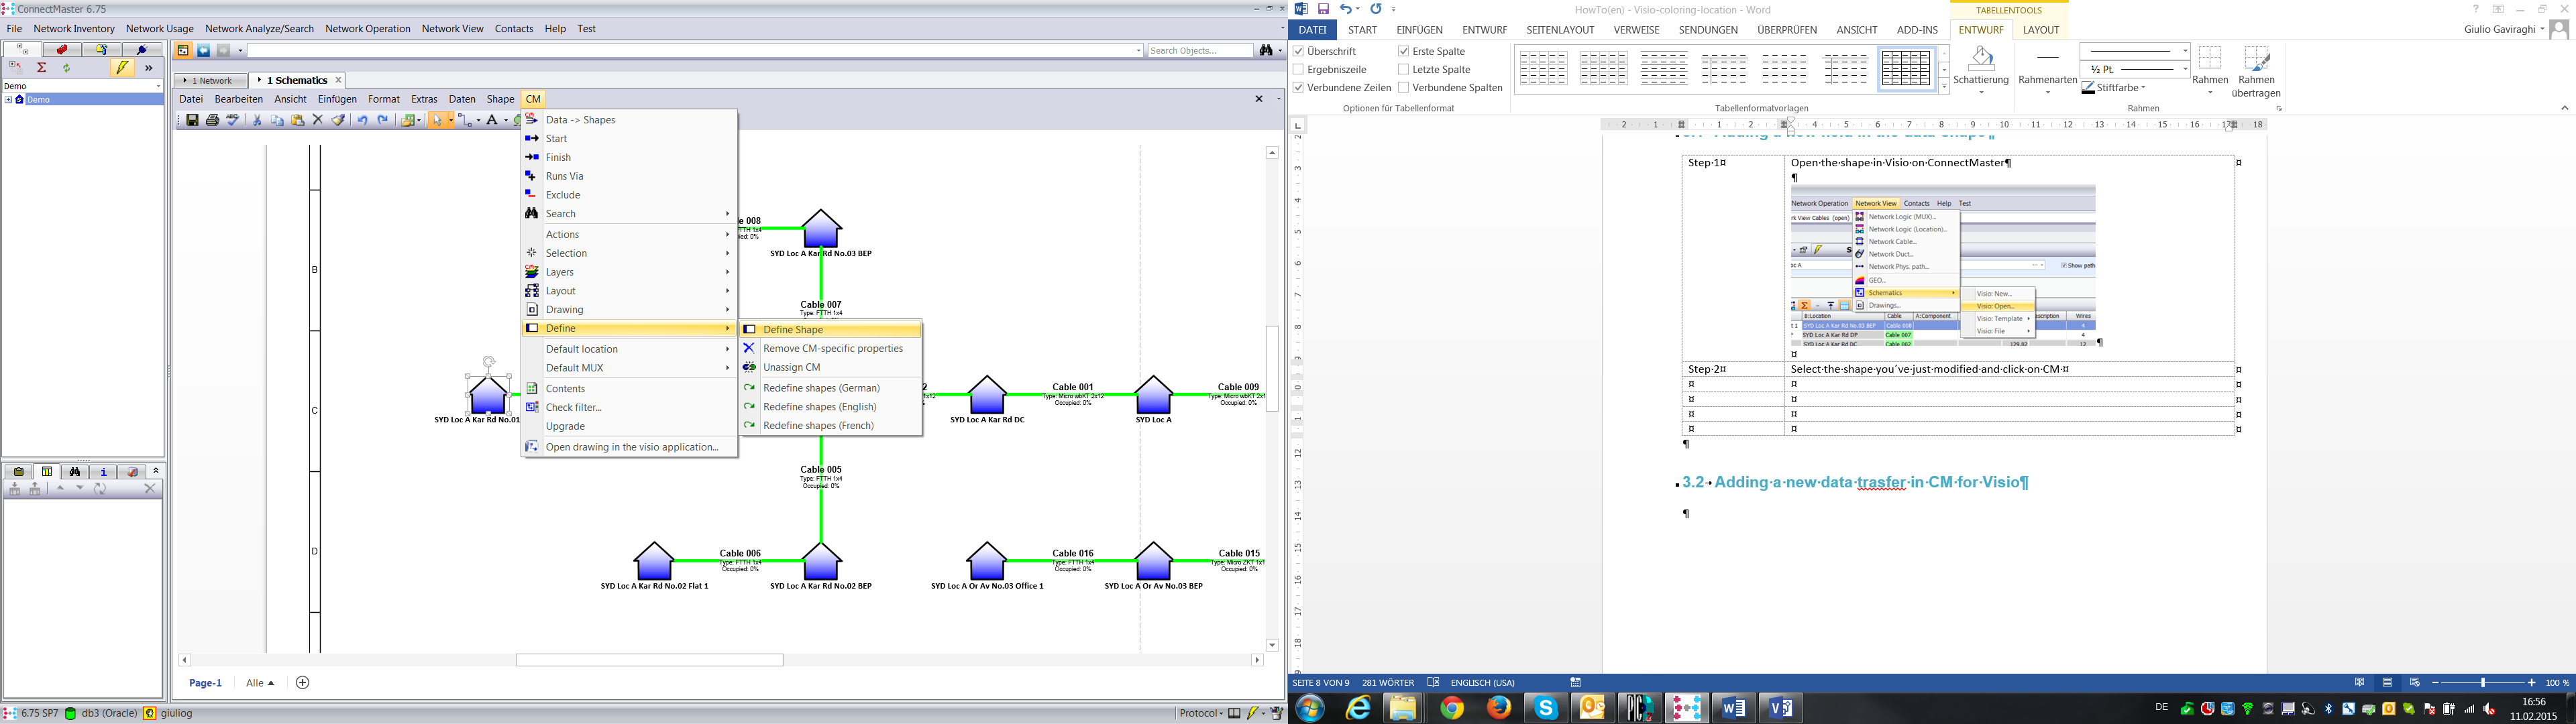Click the Paste clipboard icon
The width and height of the screenshot is (2576, 724).
[x=297, y=120]
